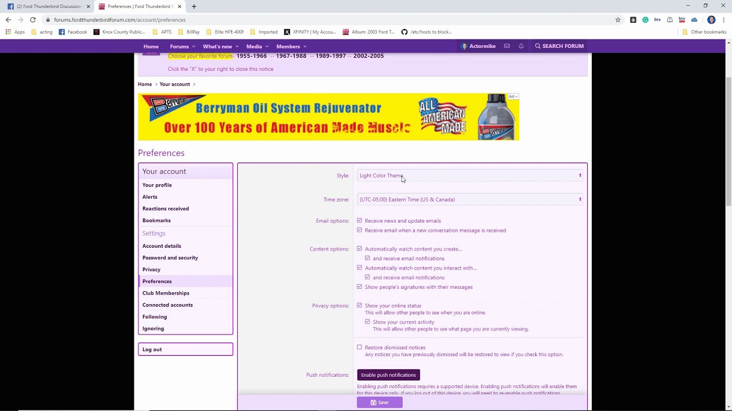Click Enable push notifications button

(x=388, y=375)
